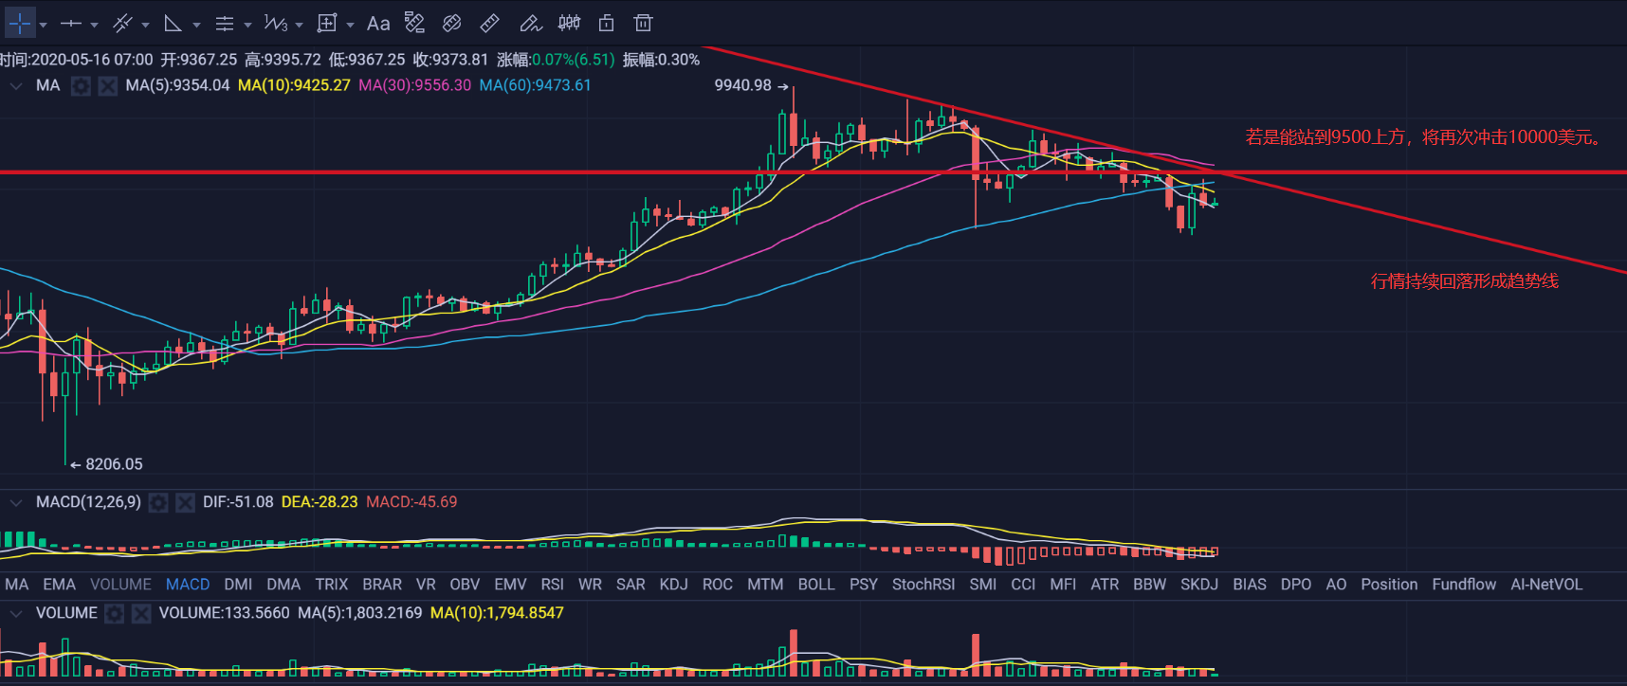Select the BRAR indicator tab
The width and height of the screenshot is (1627, 686).
[x=382, y=585]
